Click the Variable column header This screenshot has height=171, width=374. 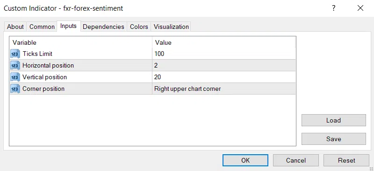pos(81,42)
